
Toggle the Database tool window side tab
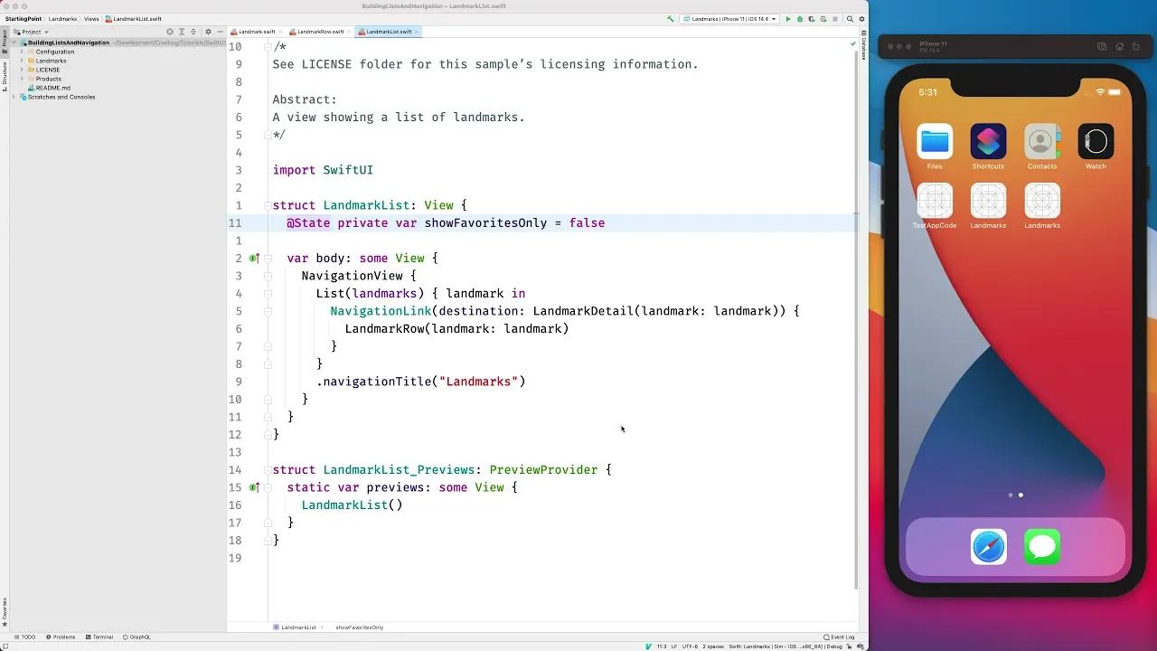click(x=863, y=49)
